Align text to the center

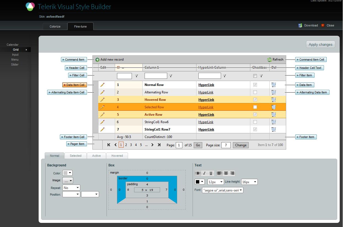(x=226, y=173)
